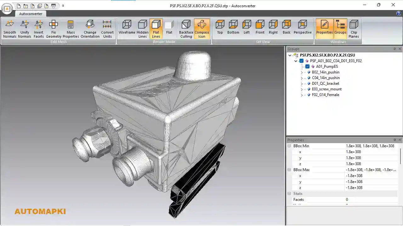Click the Smooth Normals tool
This screenshot has height=226, width=403.
coord(10,29)
